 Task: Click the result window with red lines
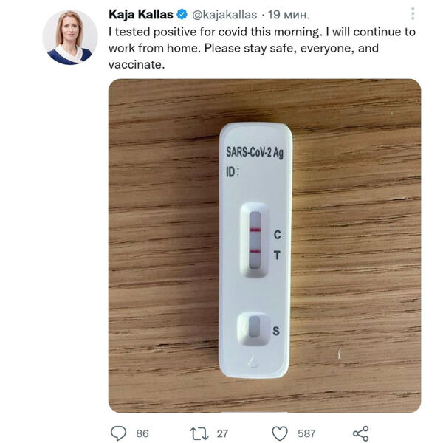pos(255,240)
